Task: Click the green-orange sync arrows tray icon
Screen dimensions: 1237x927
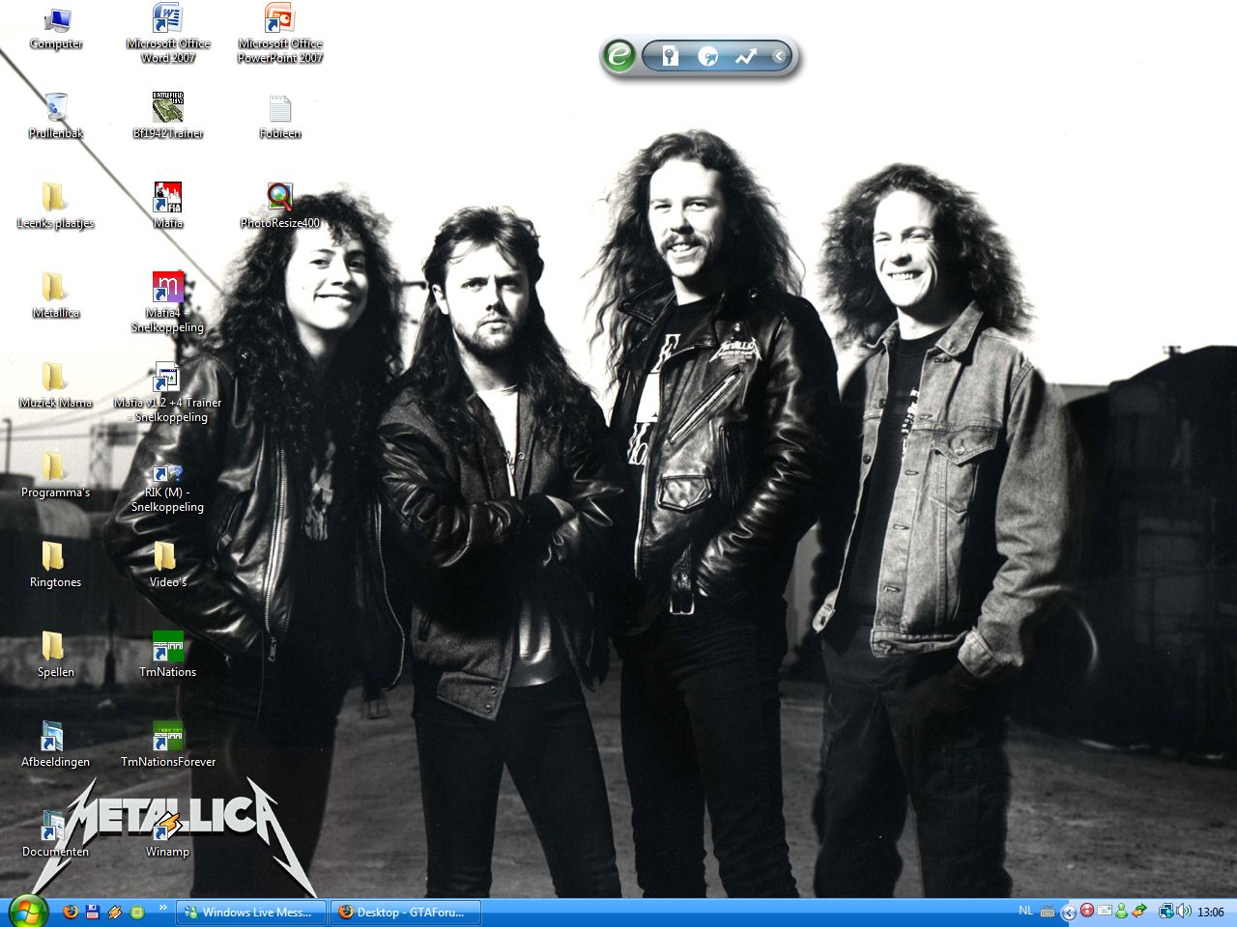Action: click(x=1139, y=911)
